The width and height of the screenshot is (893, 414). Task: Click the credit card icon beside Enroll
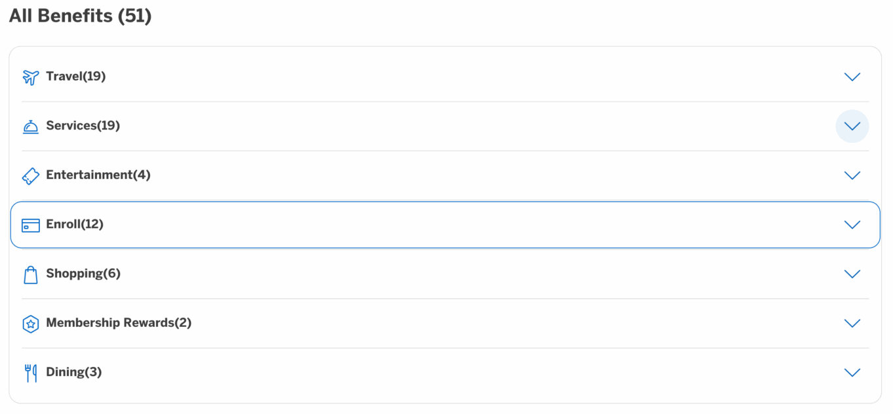pyautogui.click(x=31, y=225)
